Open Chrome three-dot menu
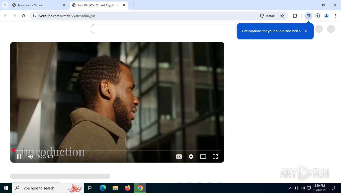 (x=335, y=16)
